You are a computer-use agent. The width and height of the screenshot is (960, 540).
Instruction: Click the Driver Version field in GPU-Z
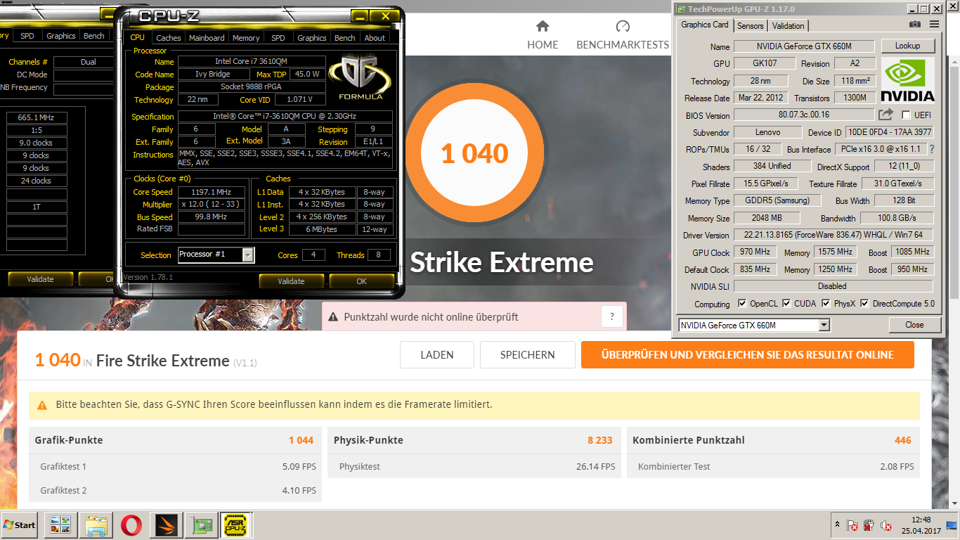click(833, 235)
